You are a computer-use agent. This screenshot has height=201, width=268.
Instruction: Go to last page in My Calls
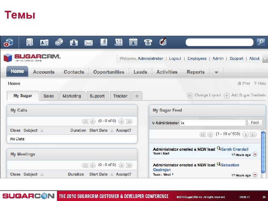[x=129, y=121]
